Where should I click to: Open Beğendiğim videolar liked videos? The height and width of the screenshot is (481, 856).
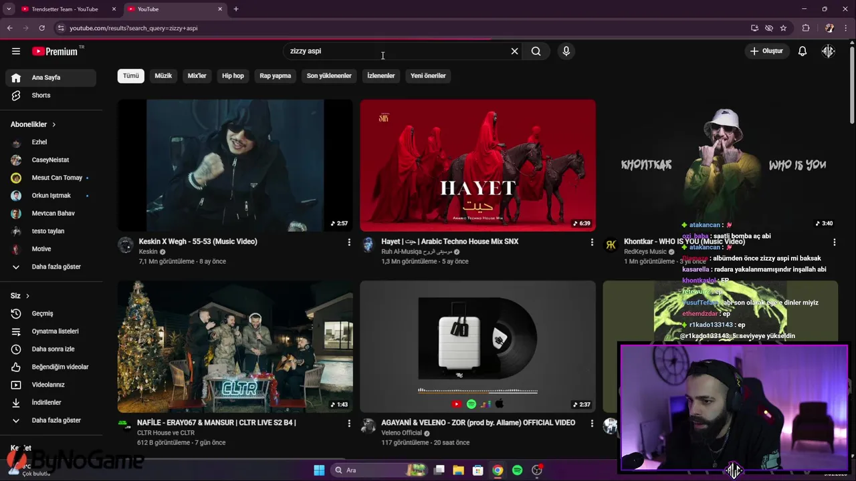[x=51, y=367]
